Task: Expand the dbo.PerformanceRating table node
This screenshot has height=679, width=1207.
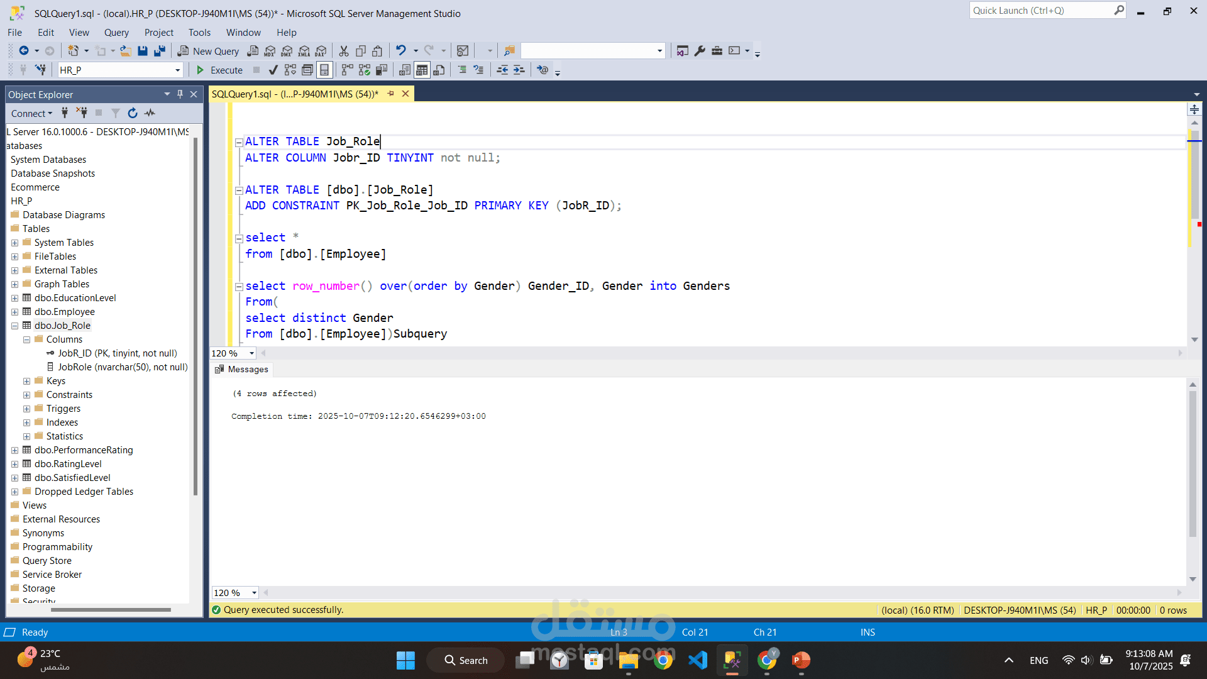Action: click(x=14, y=450)
